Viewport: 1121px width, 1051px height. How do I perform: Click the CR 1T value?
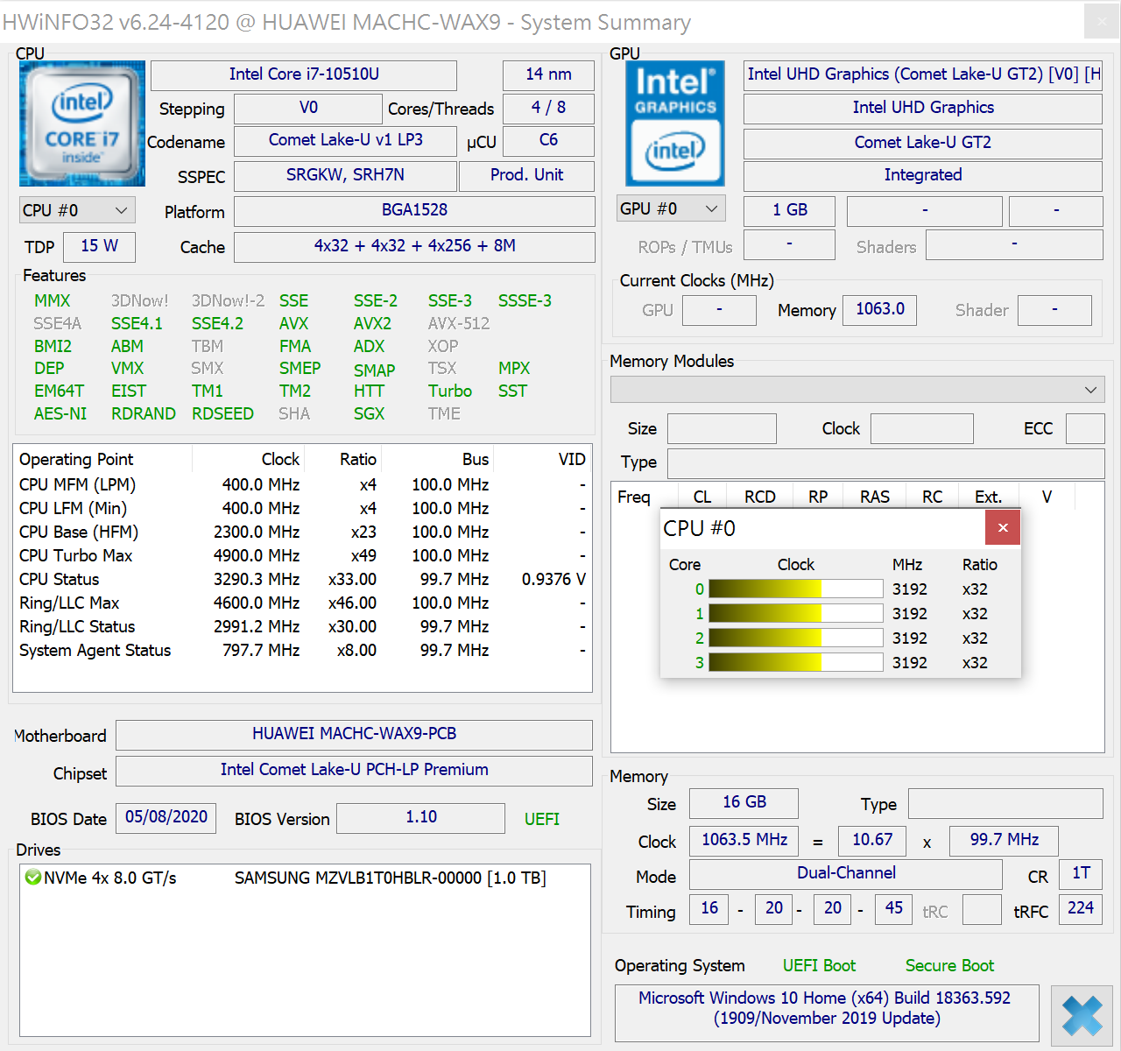point(1081,874)
